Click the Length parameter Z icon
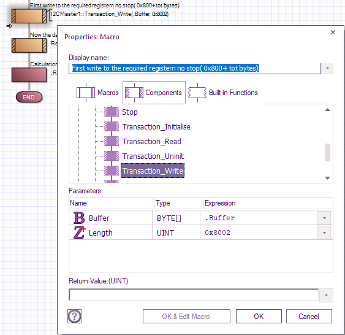Screen dimensions: 345x335 [x=79, y=233]
